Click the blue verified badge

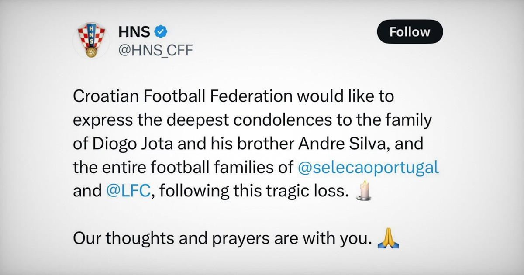(160, 31)
